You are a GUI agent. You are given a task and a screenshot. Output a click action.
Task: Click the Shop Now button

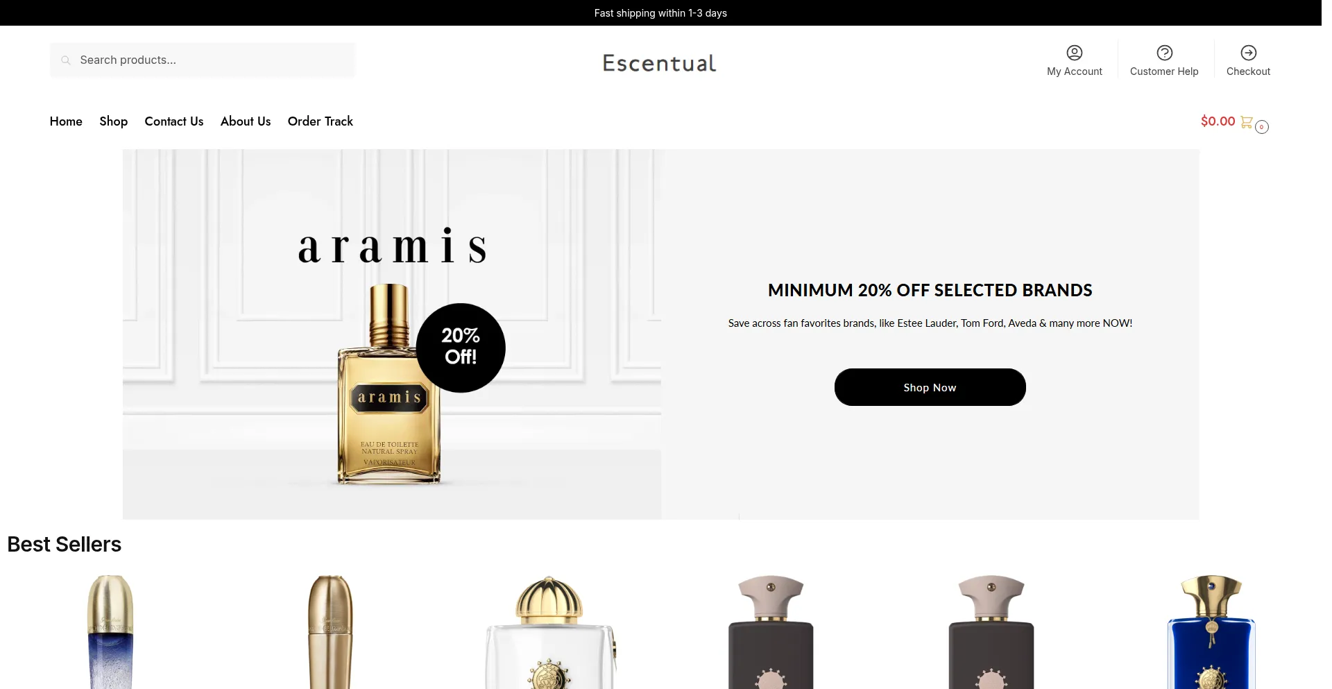(930, 387)
